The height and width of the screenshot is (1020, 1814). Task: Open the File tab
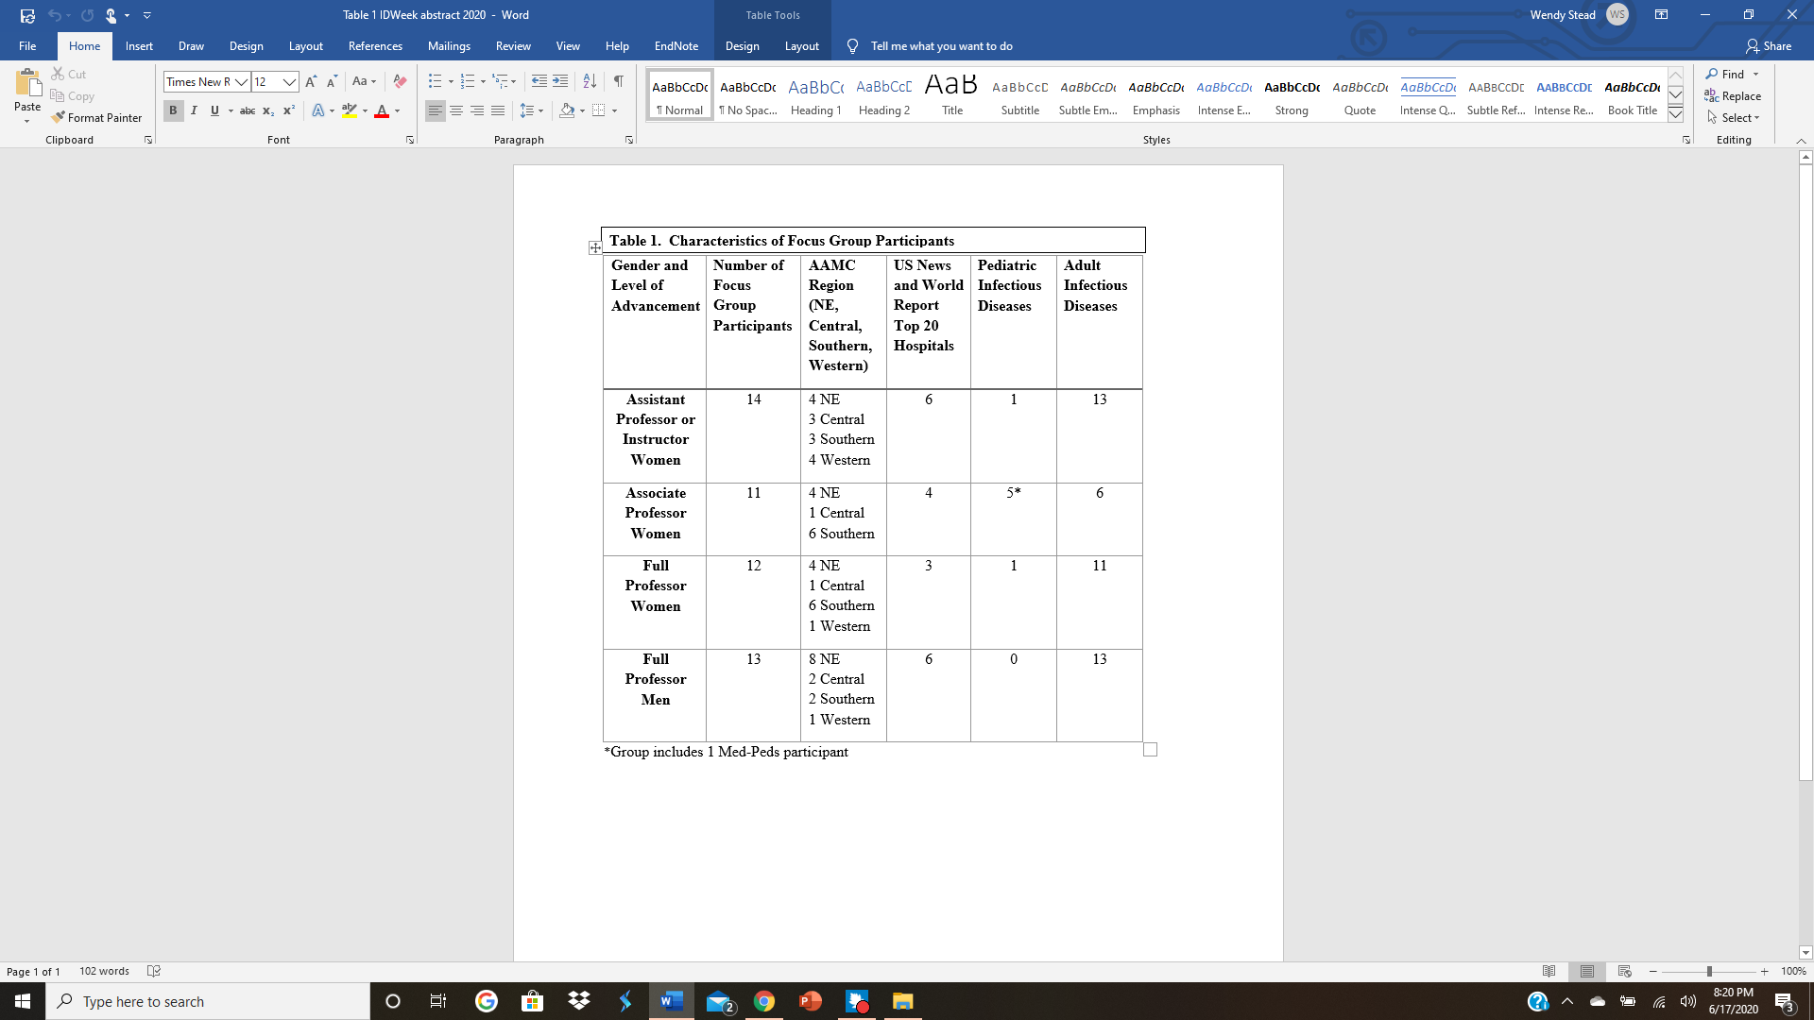point(27,46)
